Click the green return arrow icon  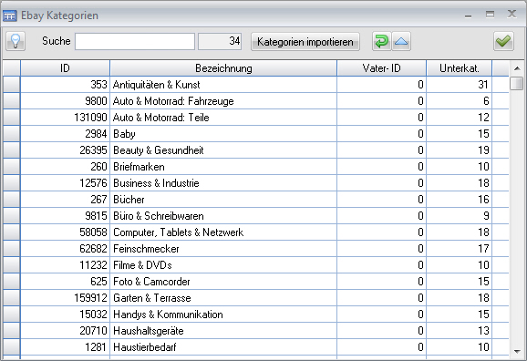381,42
